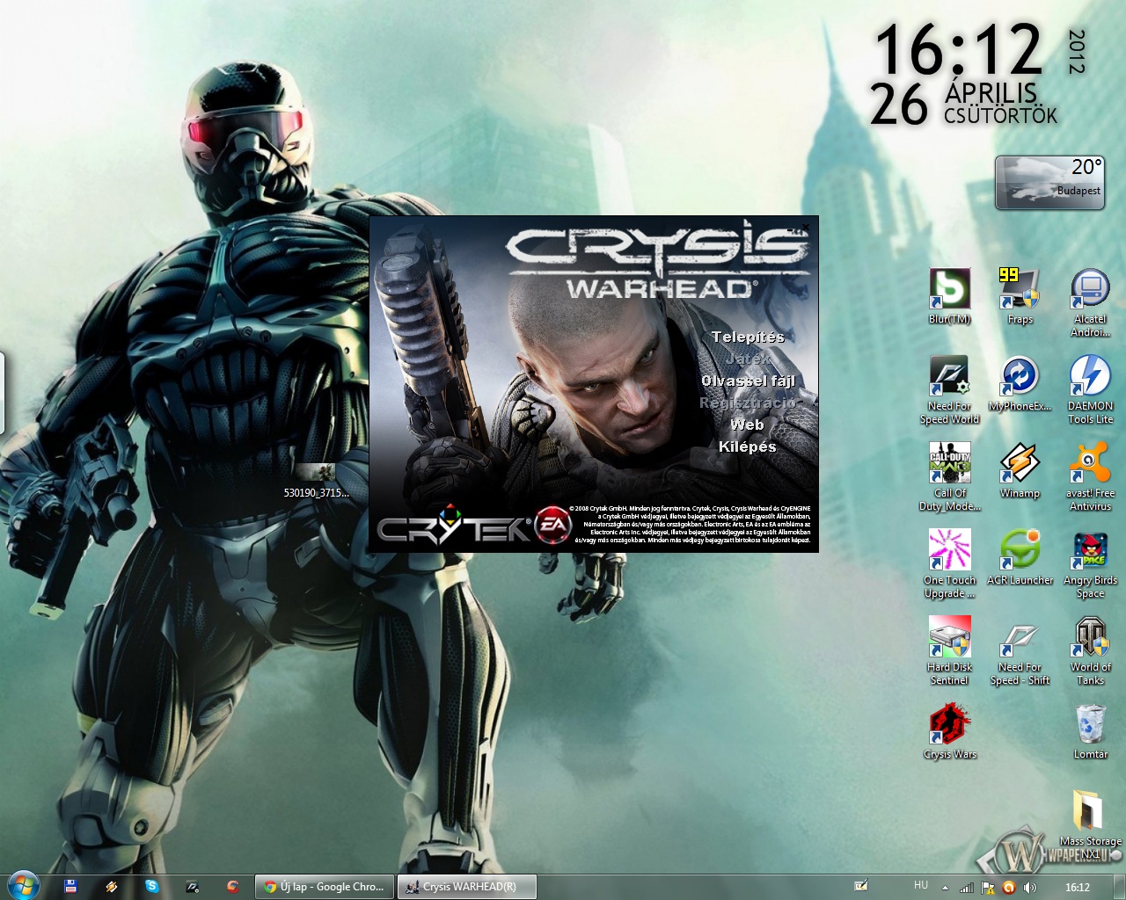Close the Crysis Warhead launcher window
Image resolution: width=1126 pixels, height=900 pixels.
805,227
